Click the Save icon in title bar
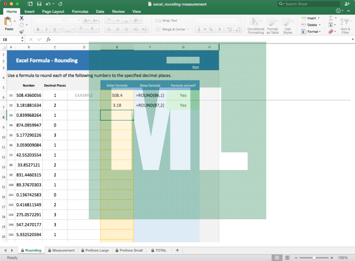The image size is (355, 261). click(39, 4)
